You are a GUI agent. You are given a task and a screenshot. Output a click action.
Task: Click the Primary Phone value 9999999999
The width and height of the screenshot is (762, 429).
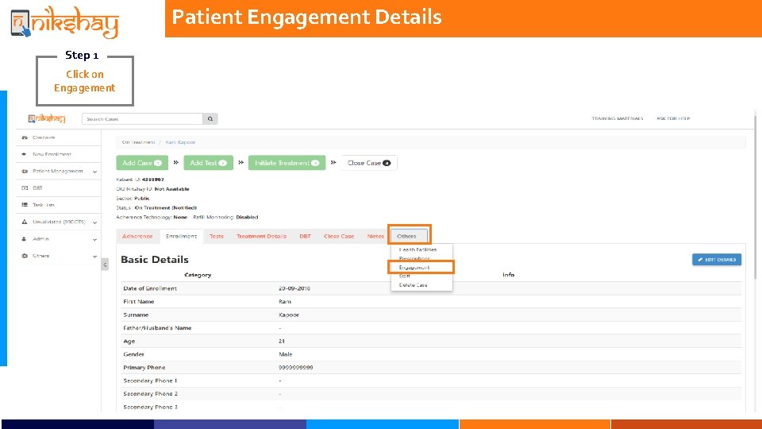[296, 368]
